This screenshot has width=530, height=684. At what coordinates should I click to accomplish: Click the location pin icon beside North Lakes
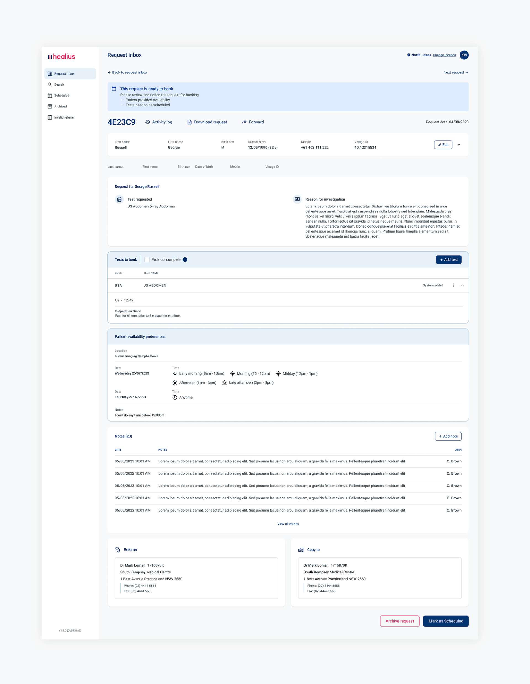(x=409, y=55)
